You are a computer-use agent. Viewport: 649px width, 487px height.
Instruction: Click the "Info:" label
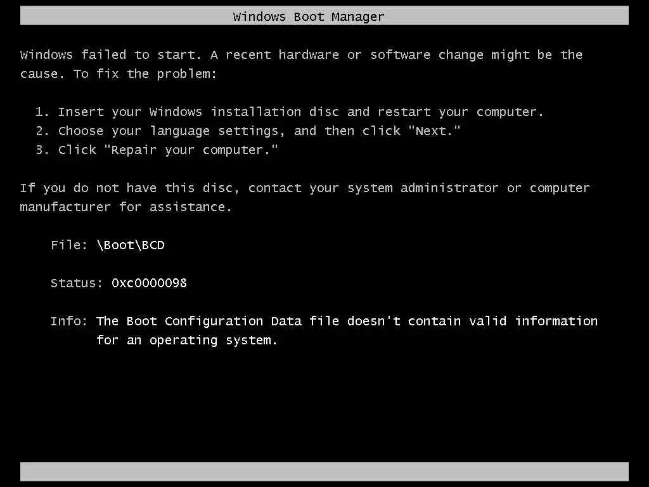[x=68, y=321]
